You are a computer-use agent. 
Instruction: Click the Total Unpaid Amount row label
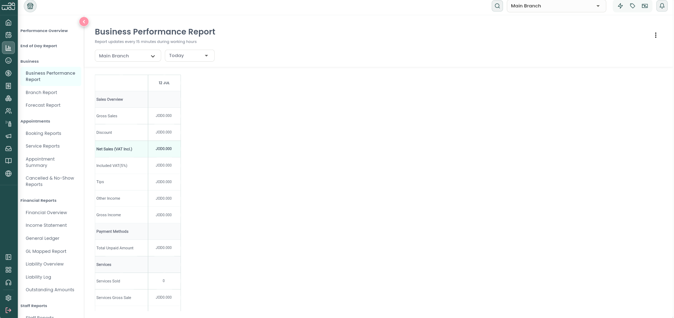click(x=115, y=248)
